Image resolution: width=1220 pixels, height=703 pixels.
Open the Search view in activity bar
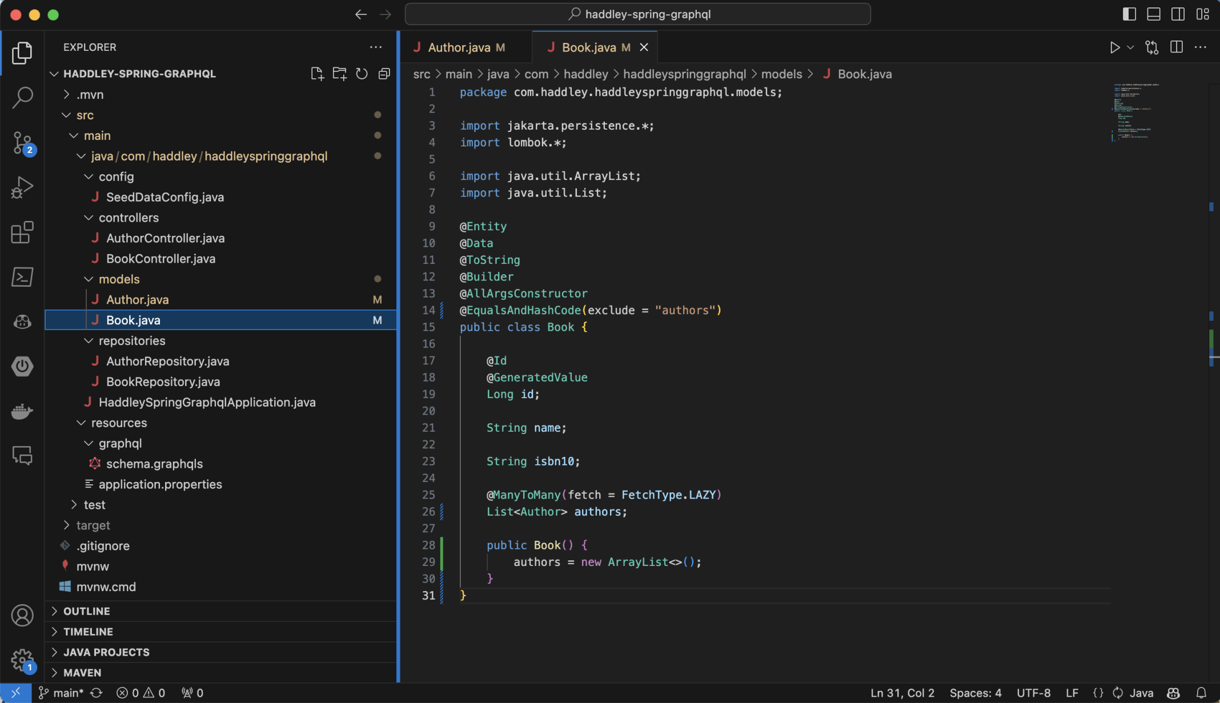[22, 97]
